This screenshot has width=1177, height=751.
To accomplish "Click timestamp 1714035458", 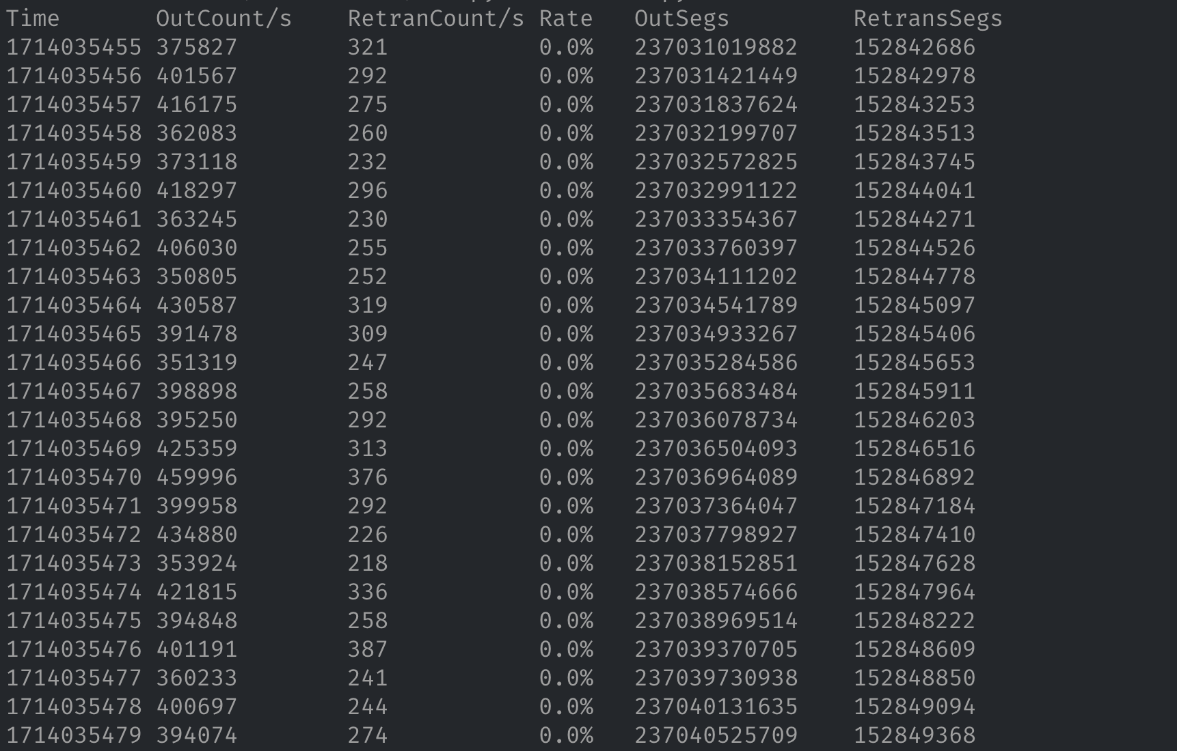I will [74, 133].
